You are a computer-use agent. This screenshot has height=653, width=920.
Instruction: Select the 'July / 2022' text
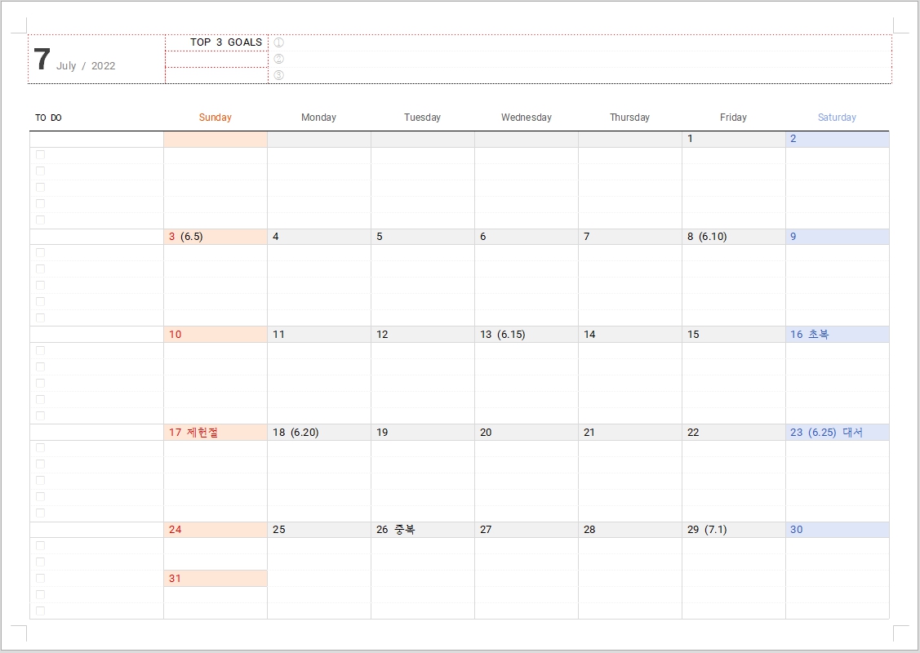click(x=86, y=66)
